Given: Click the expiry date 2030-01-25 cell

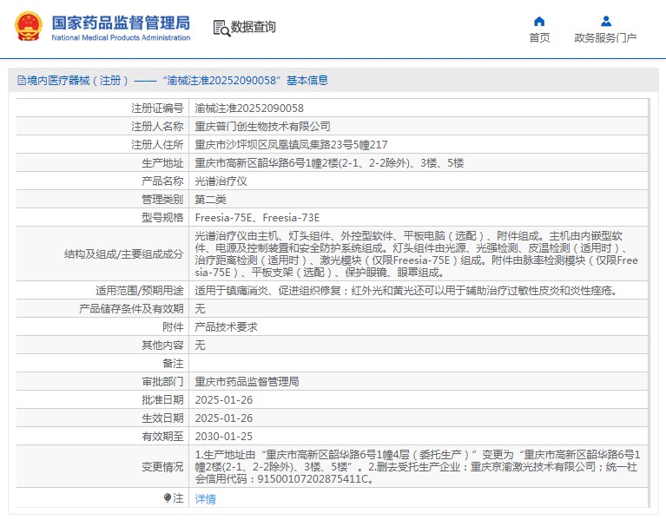Looking at the screenshot, I should click(224, 437).
